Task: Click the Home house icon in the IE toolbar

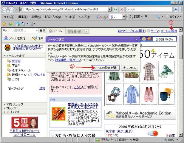Action: pos(23,24)
